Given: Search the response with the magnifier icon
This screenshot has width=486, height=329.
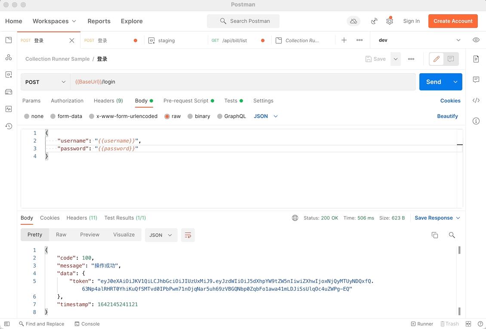Looking at the screenshot, I should (452, 235).
